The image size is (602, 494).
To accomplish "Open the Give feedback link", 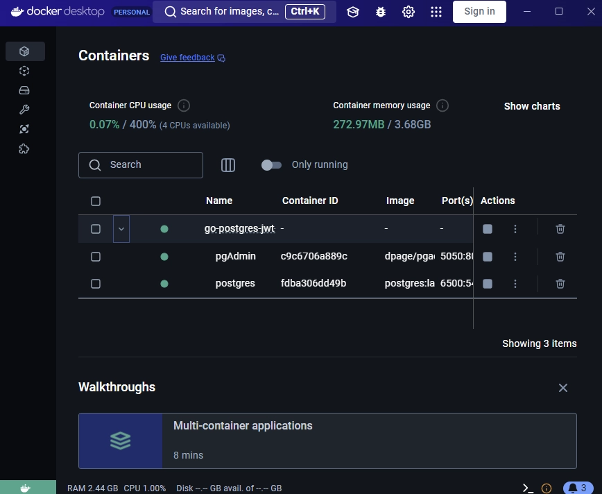I will coord(188,57).
